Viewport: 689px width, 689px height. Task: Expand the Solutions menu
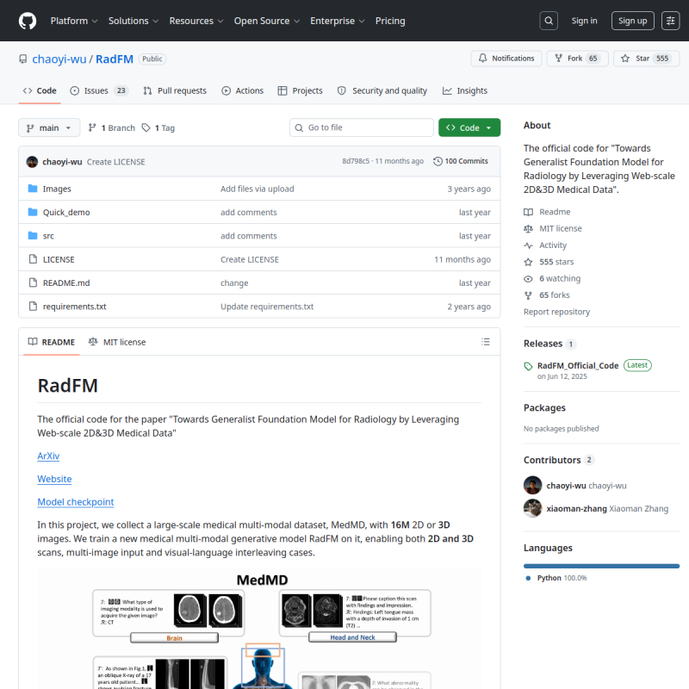[x=133, y=21]
